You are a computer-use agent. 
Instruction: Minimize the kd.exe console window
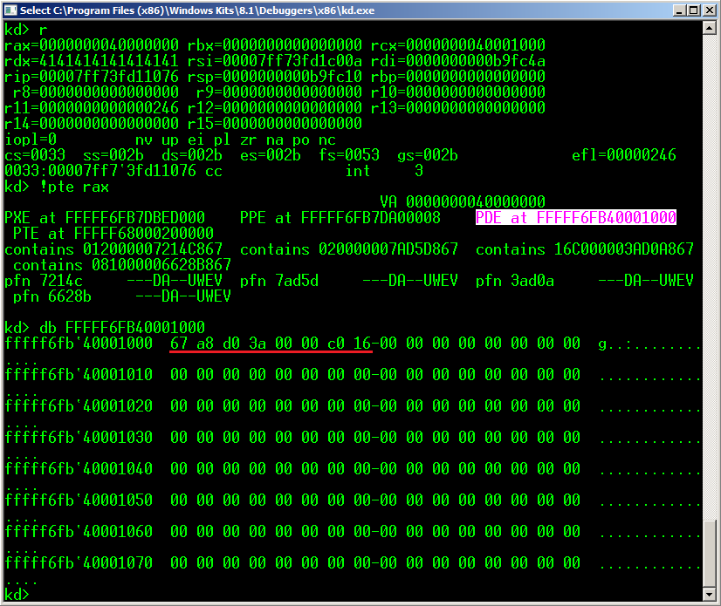(679, 10)
